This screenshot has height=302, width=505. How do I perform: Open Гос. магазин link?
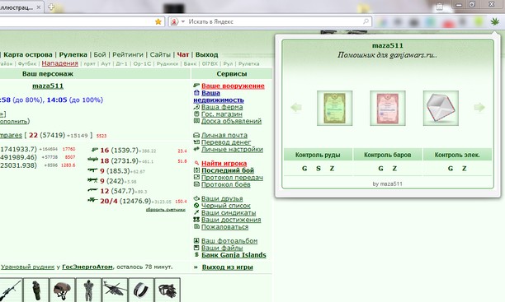pyautogui.click(x=222, y=114)
